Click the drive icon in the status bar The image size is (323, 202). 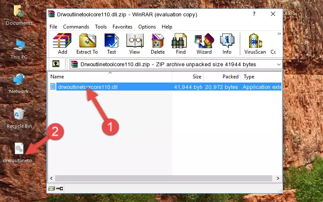pos(52,189)
